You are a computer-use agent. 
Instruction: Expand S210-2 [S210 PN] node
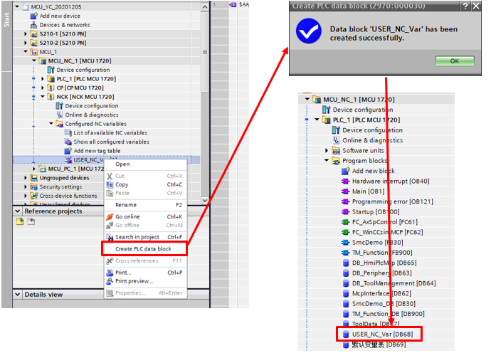tap(26, 43)
